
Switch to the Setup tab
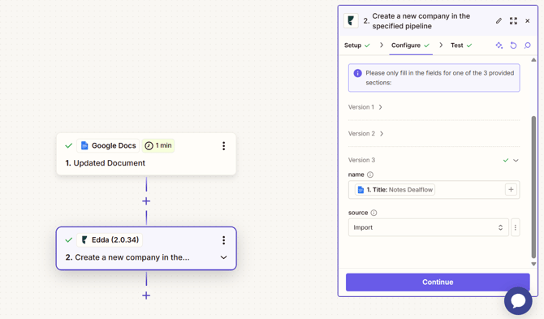point(357,45)
